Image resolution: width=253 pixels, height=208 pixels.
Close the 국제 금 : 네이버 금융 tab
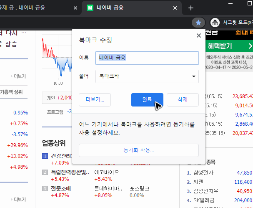(x=75, y=8)
